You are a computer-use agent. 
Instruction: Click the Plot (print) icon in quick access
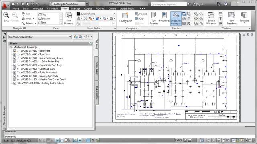32,4
